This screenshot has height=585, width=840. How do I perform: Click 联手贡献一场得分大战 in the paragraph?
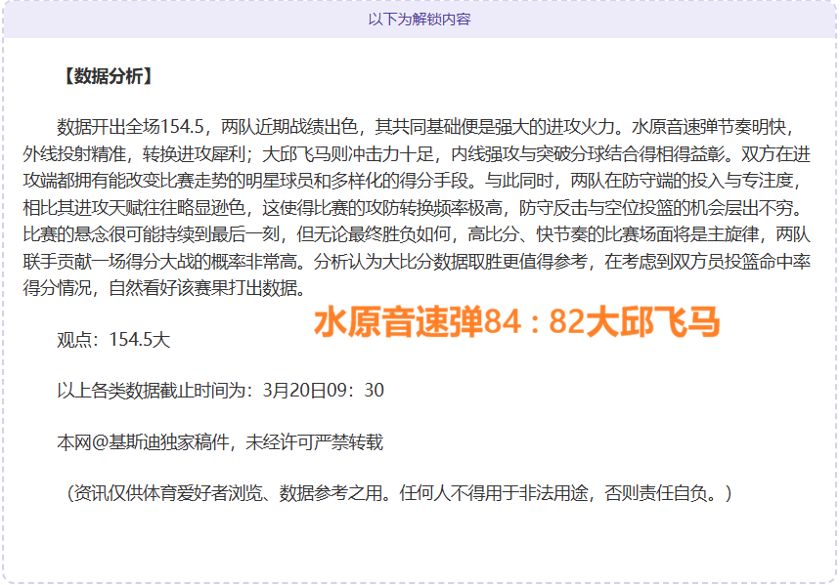(104, 262)
